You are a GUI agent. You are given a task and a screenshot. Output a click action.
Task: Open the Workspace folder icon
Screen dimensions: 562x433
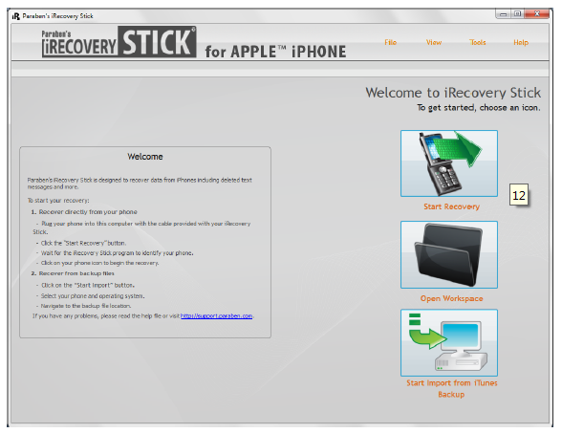pyautogui.click(x=449, y=254)
